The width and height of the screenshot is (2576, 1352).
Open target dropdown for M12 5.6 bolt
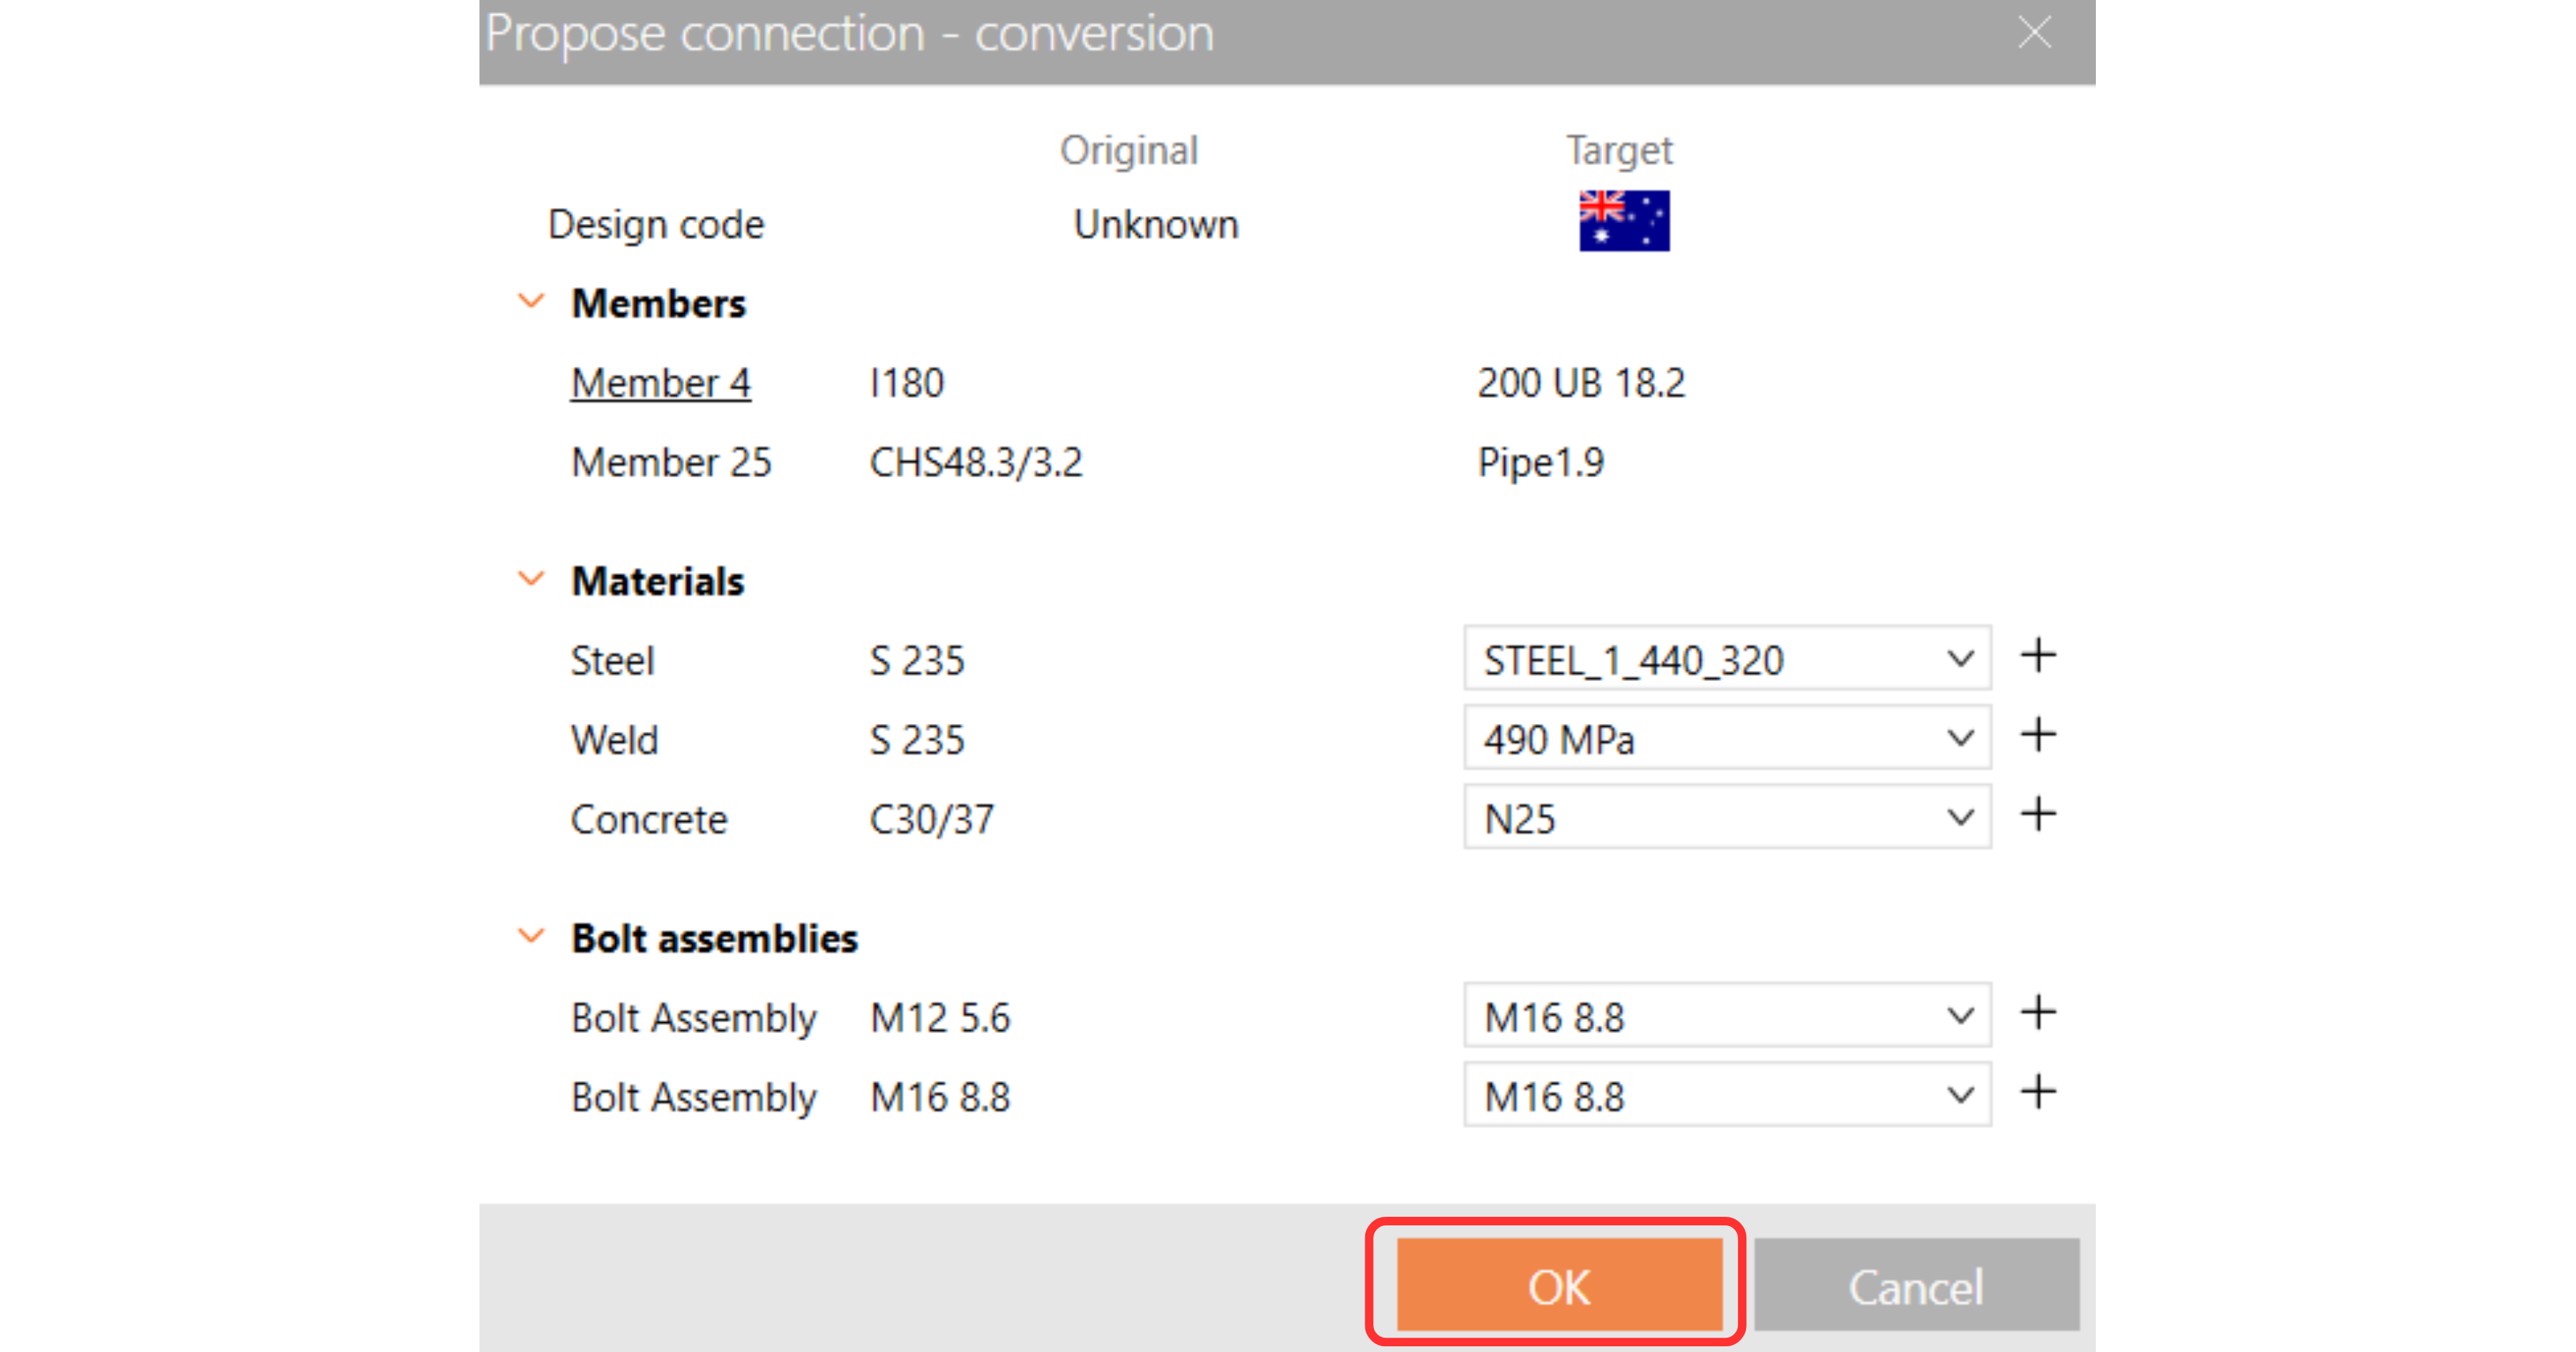coord(1726,1016)
